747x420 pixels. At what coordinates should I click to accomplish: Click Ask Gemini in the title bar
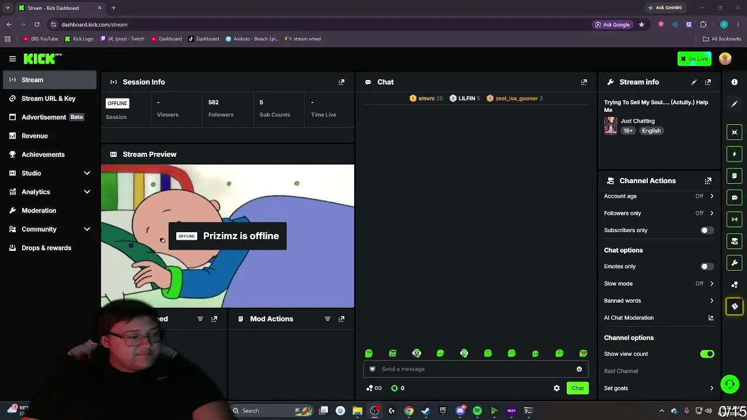[x=665, y=8]
